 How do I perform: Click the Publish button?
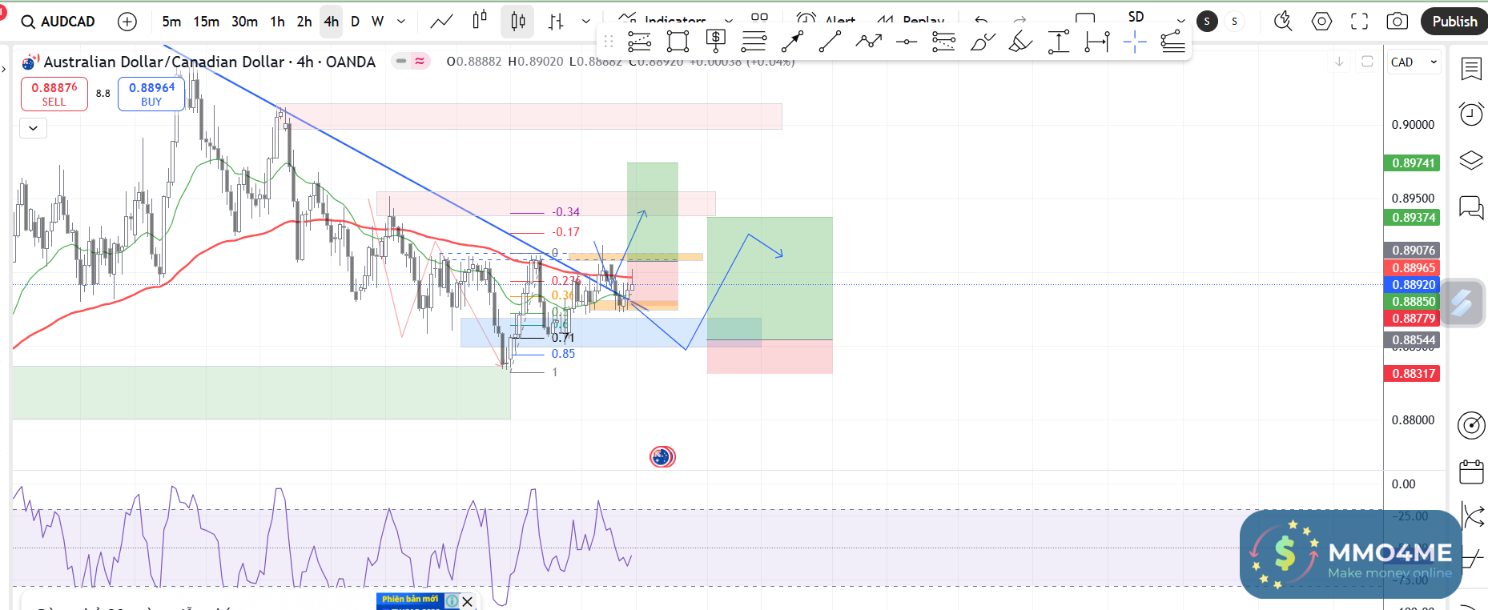coord(1454,22)
